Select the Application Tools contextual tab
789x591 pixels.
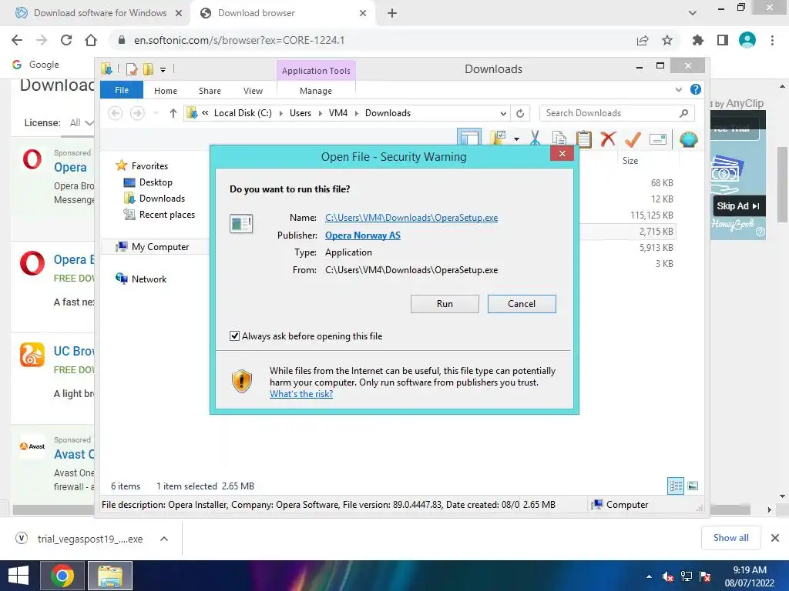tap(316, 71)
